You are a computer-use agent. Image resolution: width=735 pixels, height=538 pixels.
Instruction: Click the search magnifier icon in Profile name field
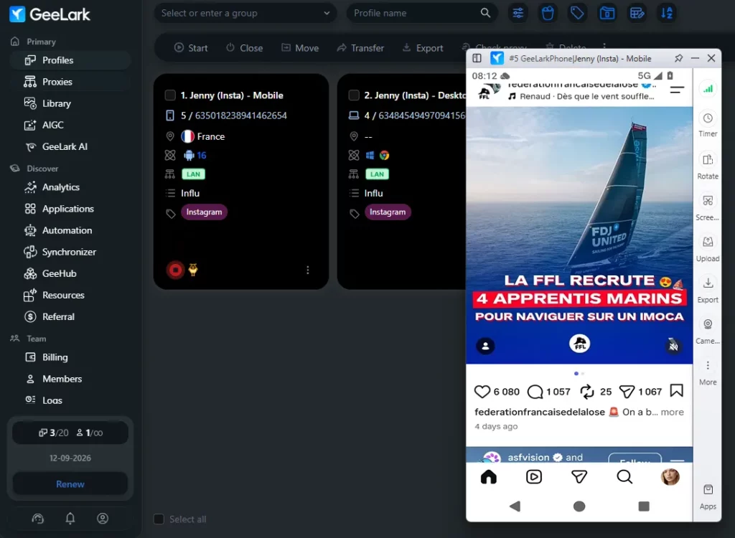[486, 13]
